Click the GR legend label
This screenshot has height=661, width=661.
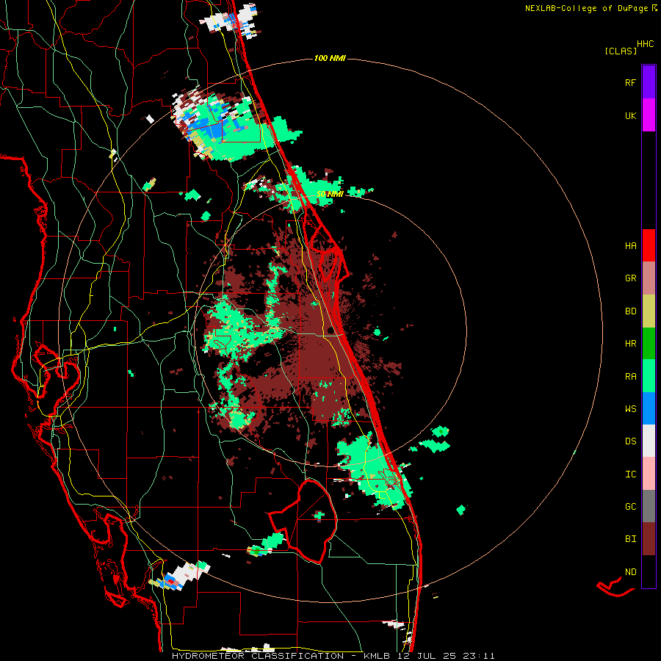tap(630, 278)
